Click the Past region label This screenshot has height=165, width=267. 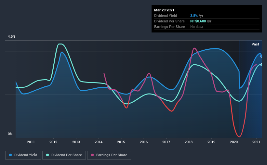(255, 44)
